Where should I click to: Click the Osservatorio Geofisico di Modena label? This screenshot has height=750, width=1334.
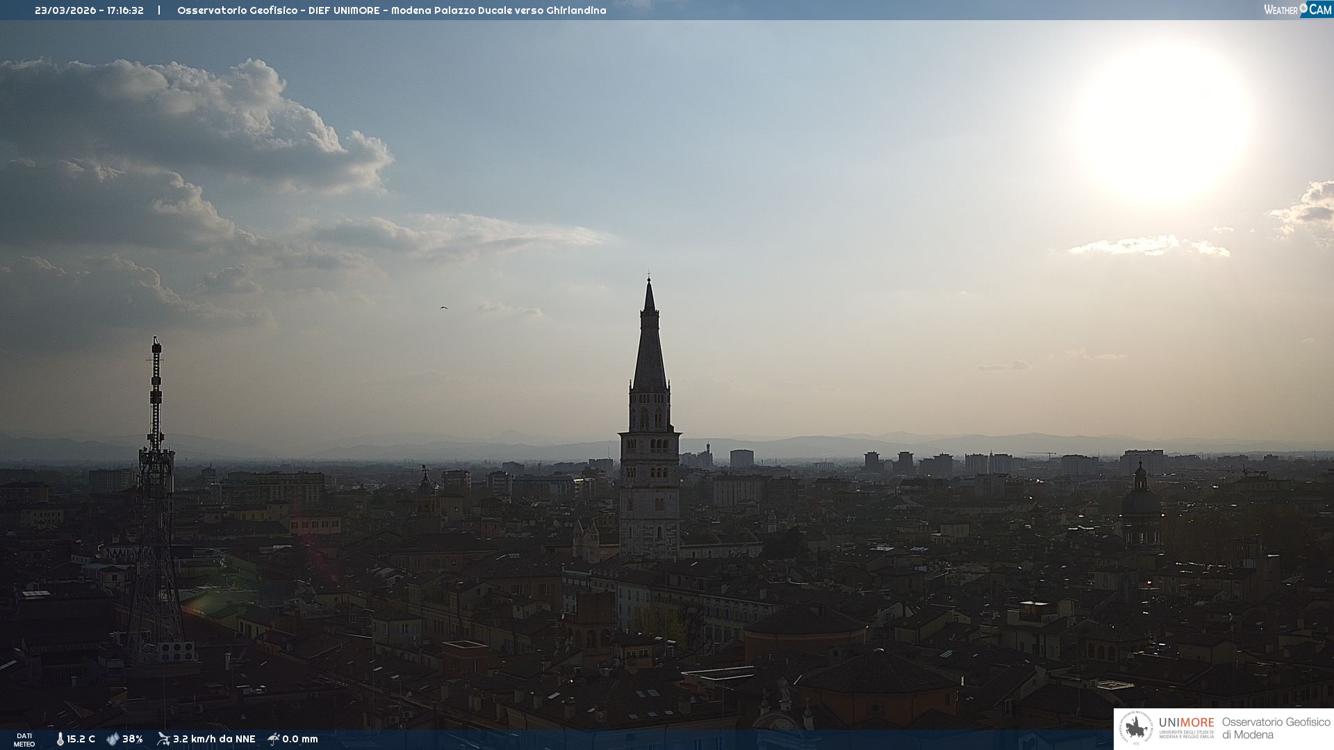(1276, 728)
